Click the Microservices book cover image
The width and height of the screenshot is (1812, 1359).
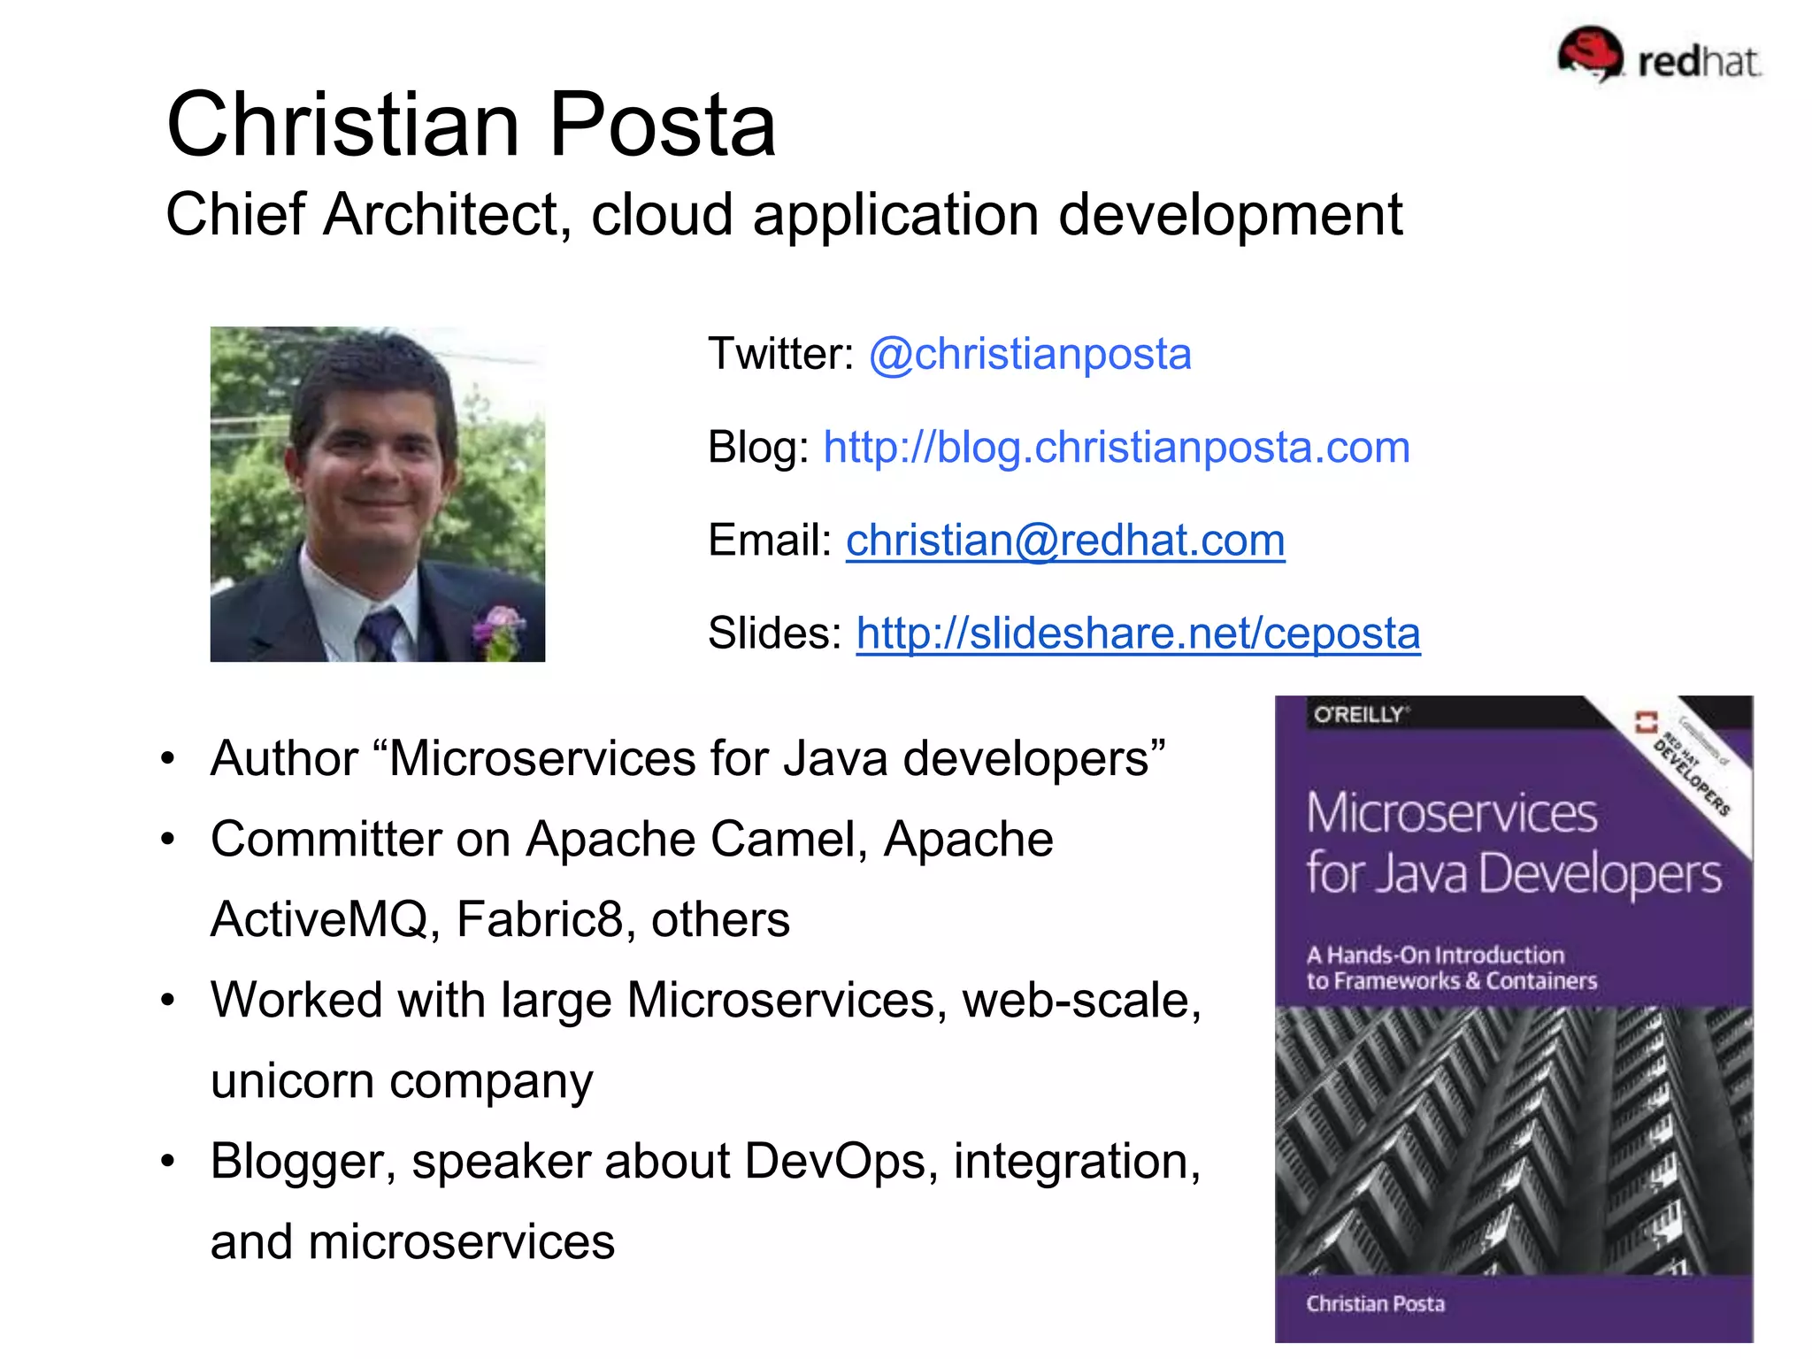(x=1514, y=1018)
